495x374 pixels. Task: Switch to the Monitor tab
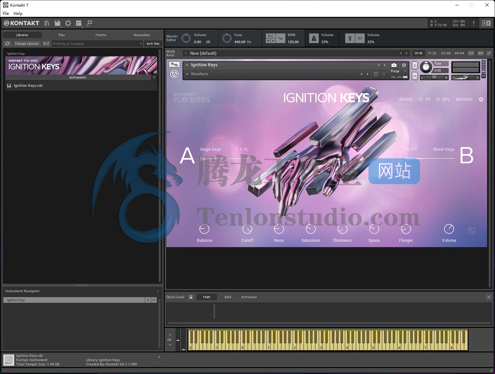point(101,35)
